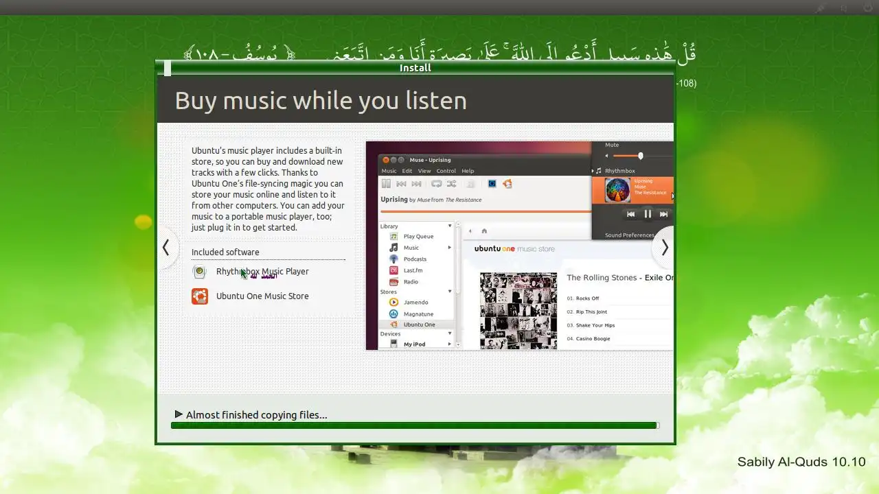Click the Ubuntu One toolbar icon
The image size is (879, 494).
point(507,183)
